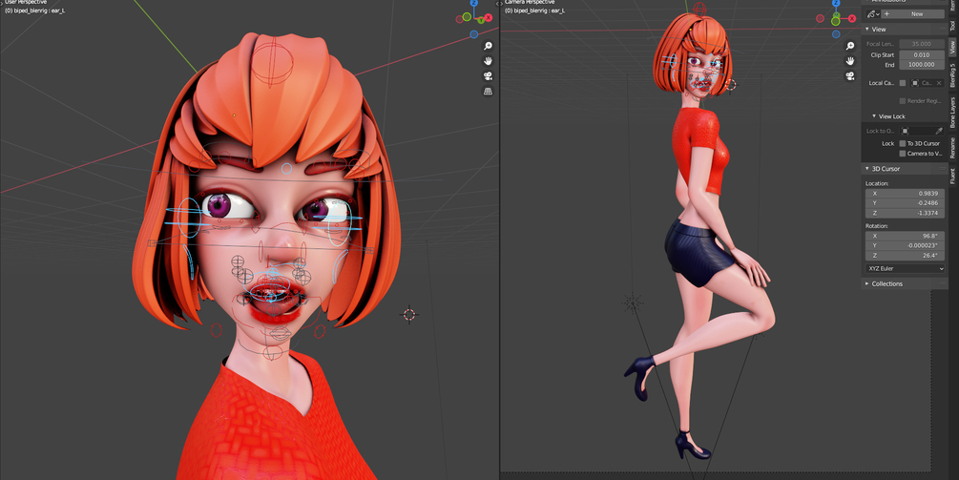Viewport: 959px width, 480px height.
Task: Open the annotation pencil dropdown icon
Action: tap(873, 14)
